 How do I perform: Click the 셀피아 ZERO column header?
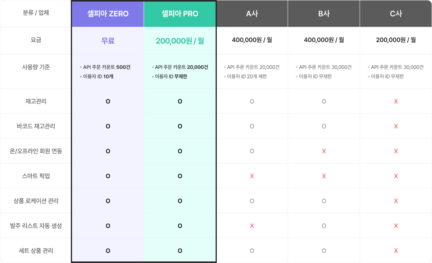point(108,14)
